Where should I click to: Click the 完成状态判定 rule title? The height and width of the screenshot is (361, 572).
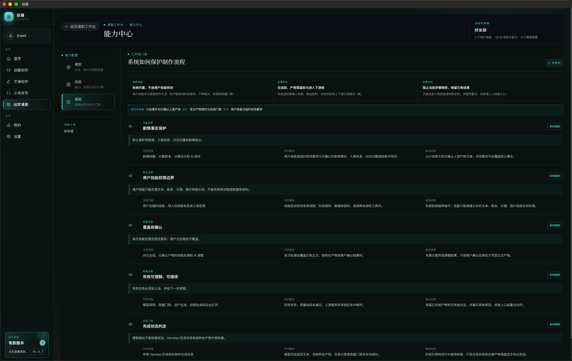(x=154, y=326)
